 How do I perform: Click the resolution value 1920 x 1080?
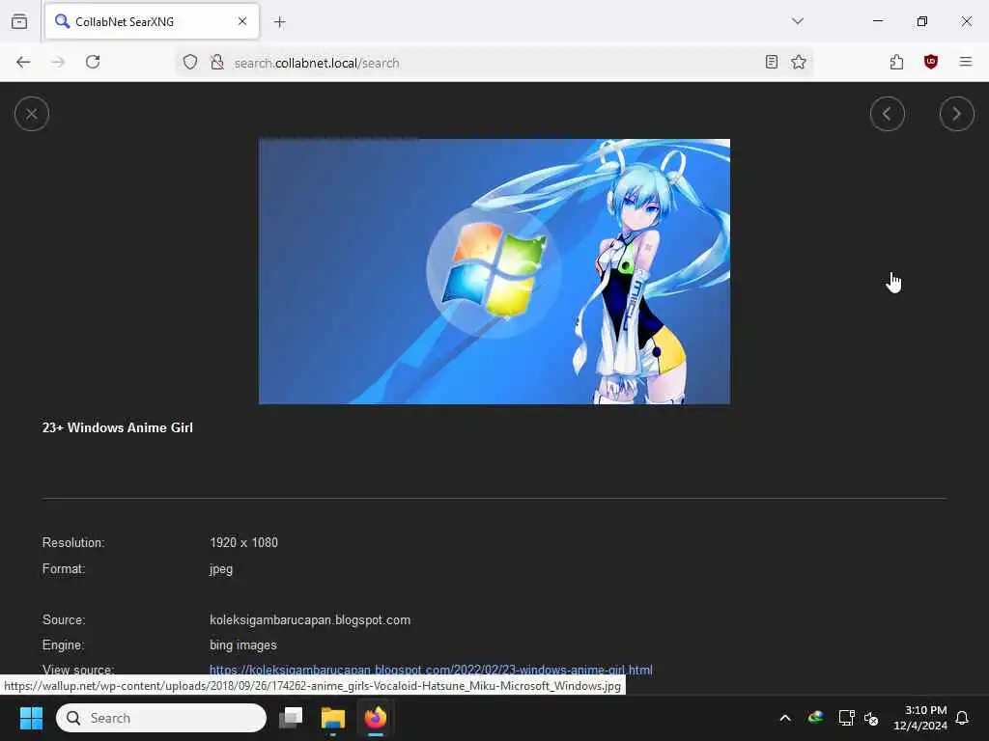243,542
